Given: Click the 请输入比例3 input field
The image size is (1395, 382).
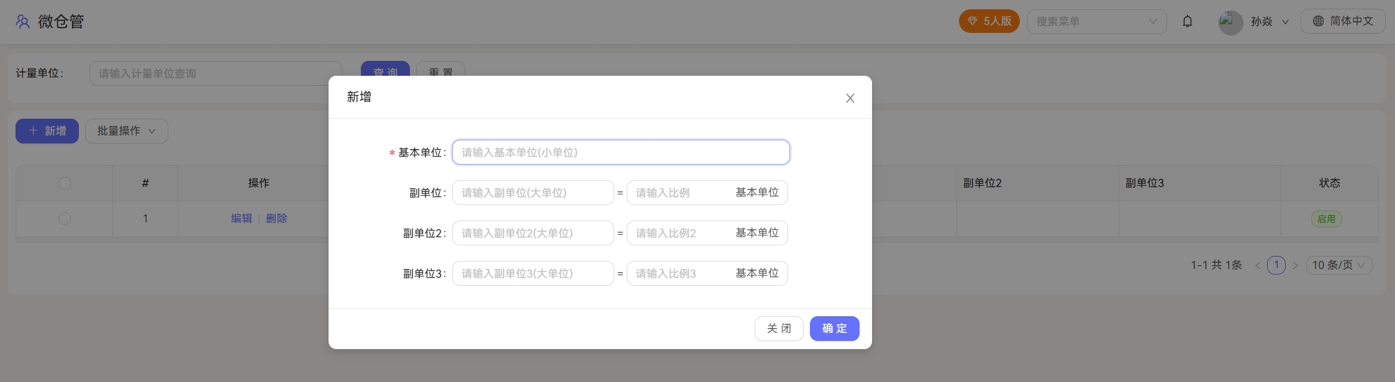Looking at the screenshot, I should (679, 273).
